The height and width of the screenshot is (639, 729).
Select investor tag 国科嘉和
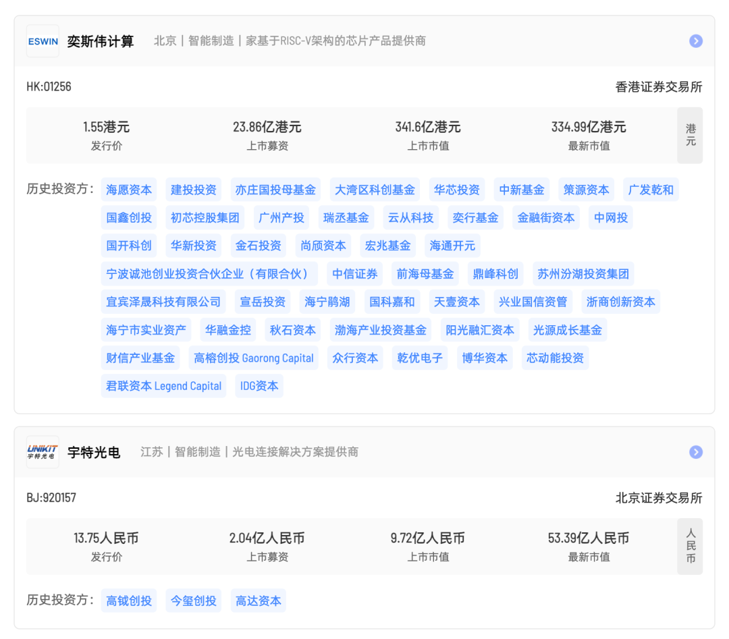coord(392,302)
